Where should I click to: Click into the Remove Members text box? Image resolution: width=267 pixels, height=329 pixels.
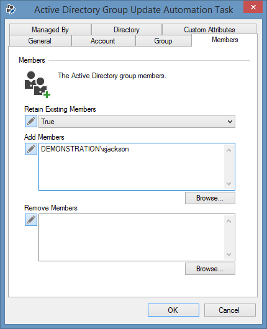coord(132,237)
